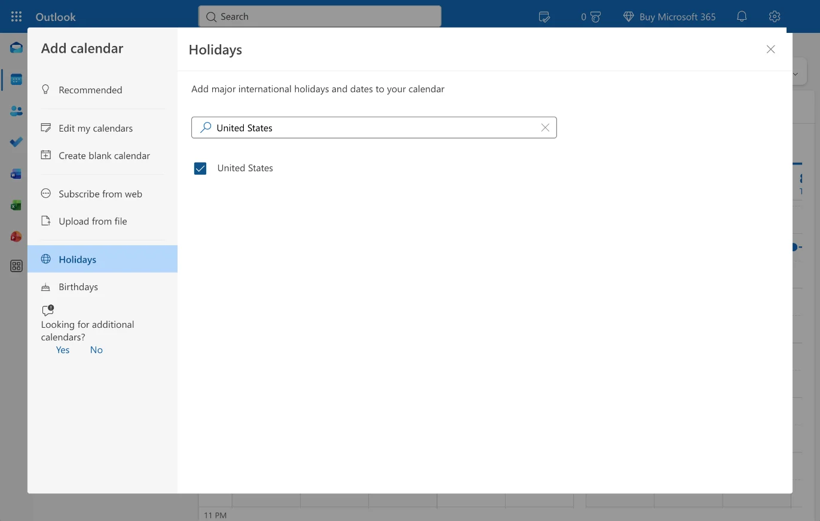Clear the holiday search text
Viewport: 820px width, 521px height.
click(x=545, y=127)
